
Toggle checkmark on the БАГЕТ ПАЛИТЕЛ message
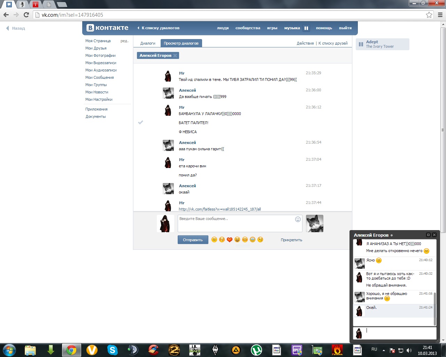coord(141,122)
